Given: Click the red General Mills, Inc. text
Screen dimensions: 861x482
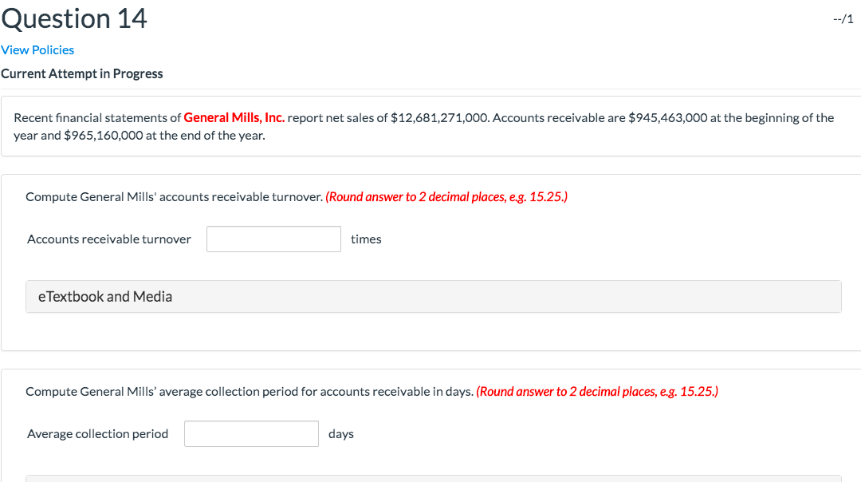Looking at the screenshot, I should point(234,117).
